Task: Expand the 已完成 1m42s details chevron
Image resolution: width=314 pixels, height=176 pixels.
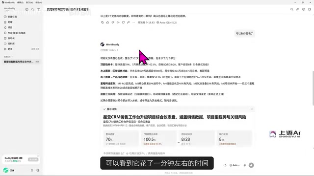Action: [x=118, y=50]
